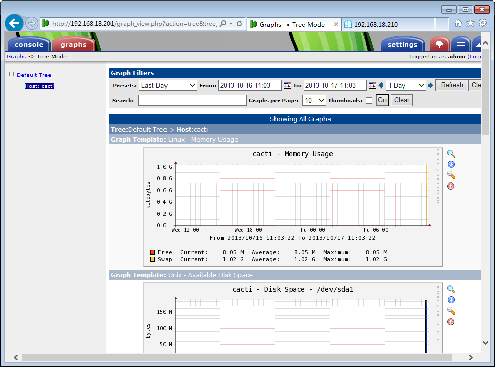Zoom the Disk Space graph with magnifier icon
Screen dimensions: 495x367
(451, 289)
